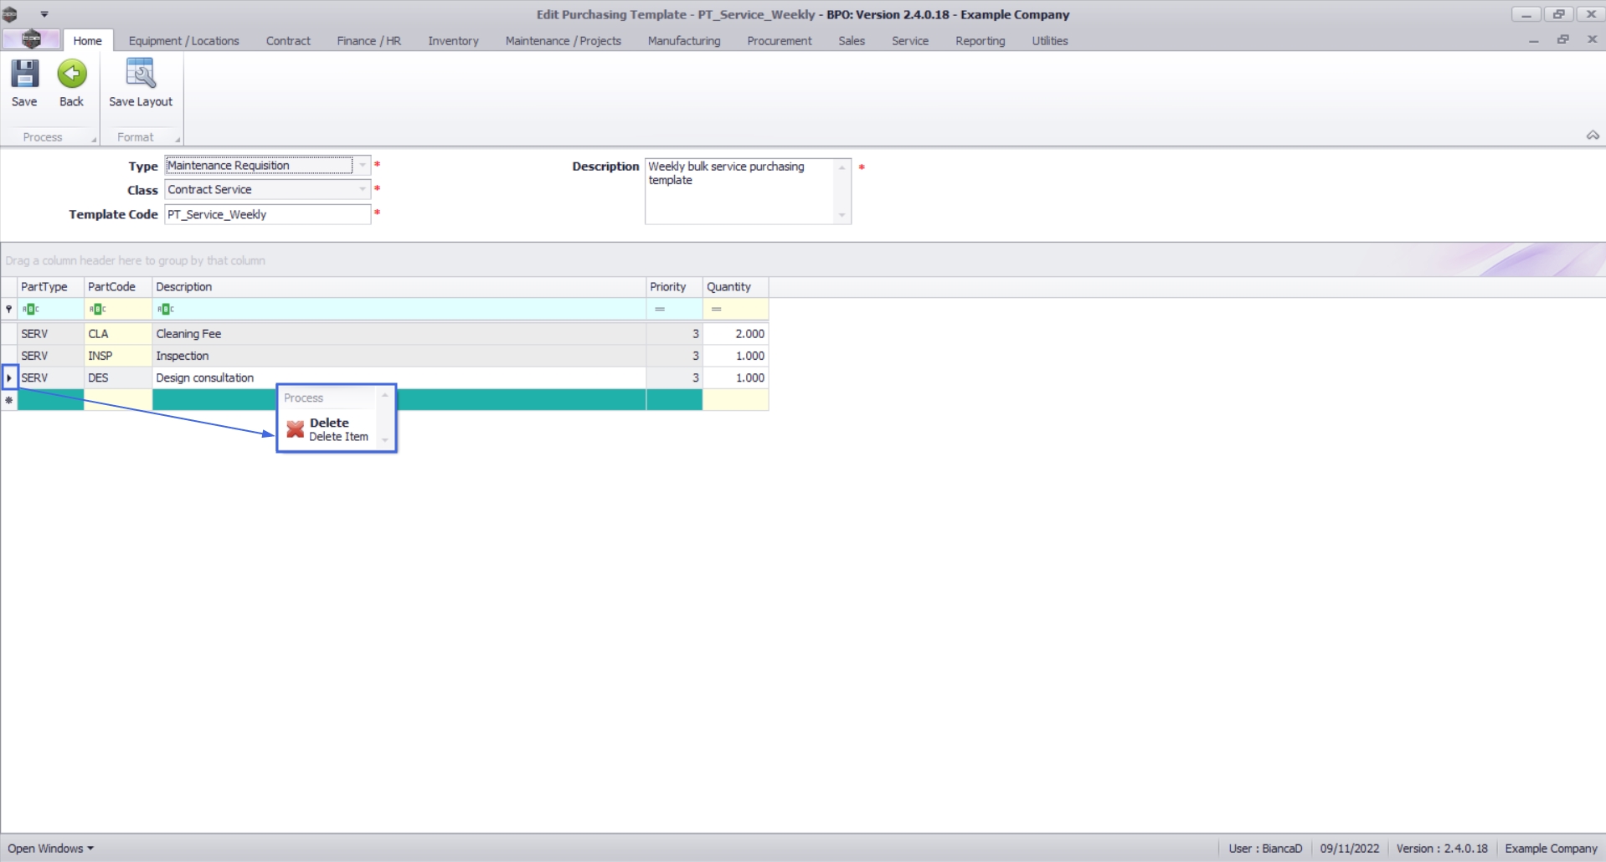Click the User : BiancaD status entry
Screen dimensions: 1606x862
click(x=1265, y=849)
